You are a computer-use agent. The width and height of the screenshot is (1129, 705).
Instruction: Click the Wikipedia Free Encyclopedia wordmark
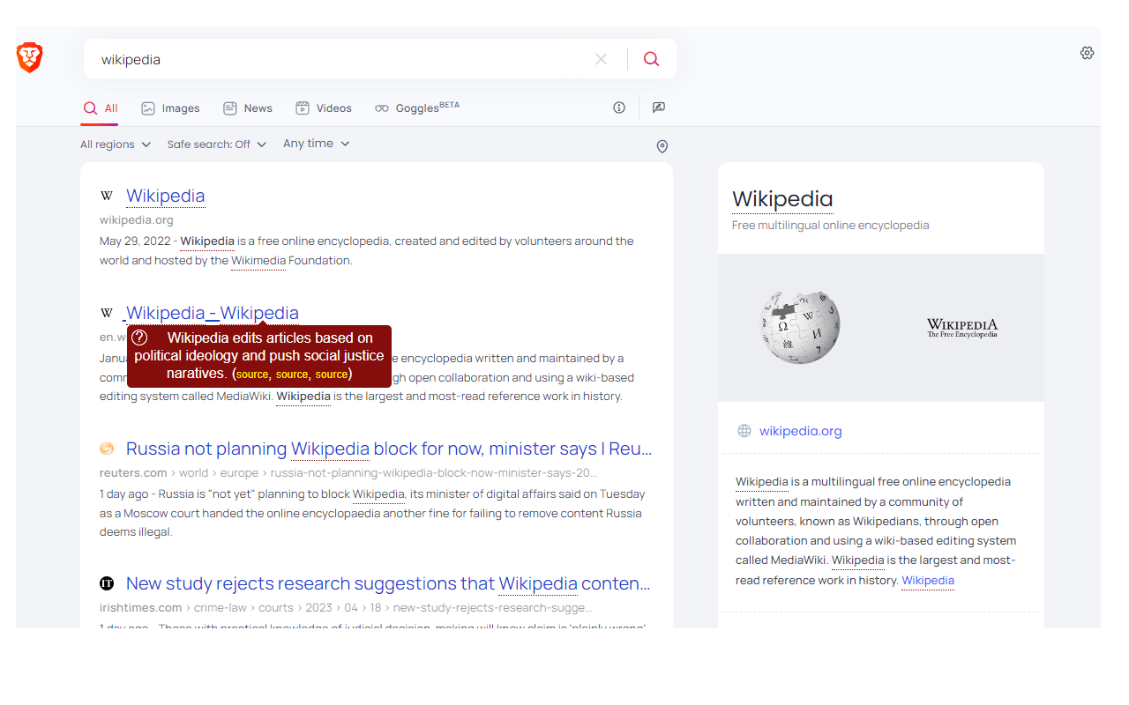962,328
